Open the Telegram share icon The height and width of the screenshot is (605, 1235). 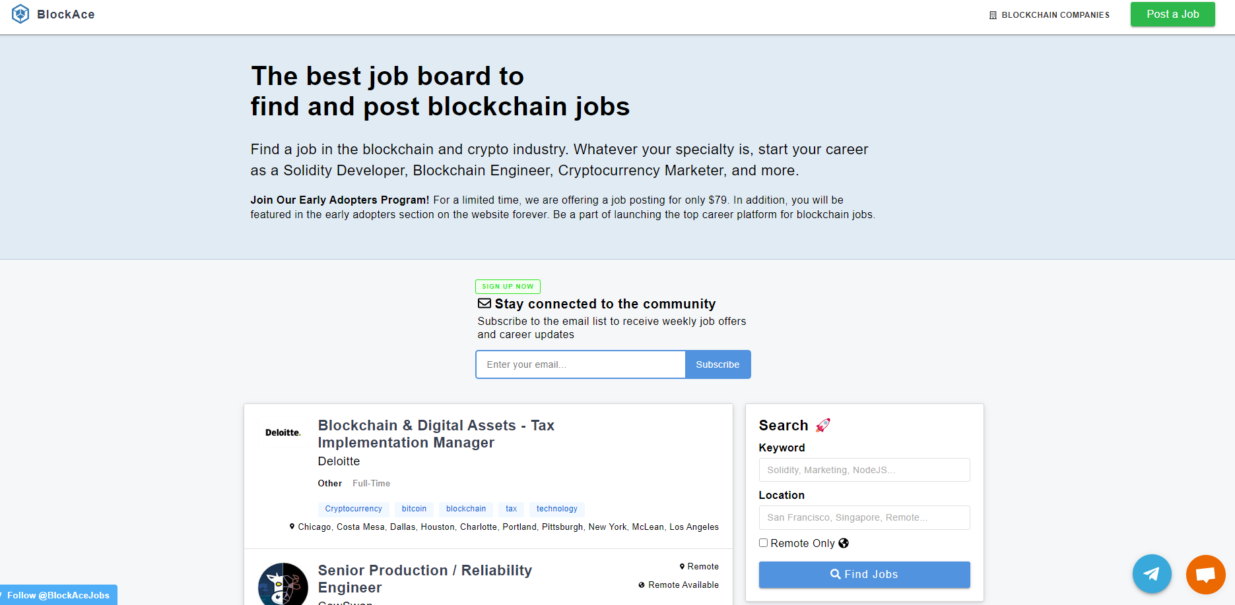click(1152, 574)
